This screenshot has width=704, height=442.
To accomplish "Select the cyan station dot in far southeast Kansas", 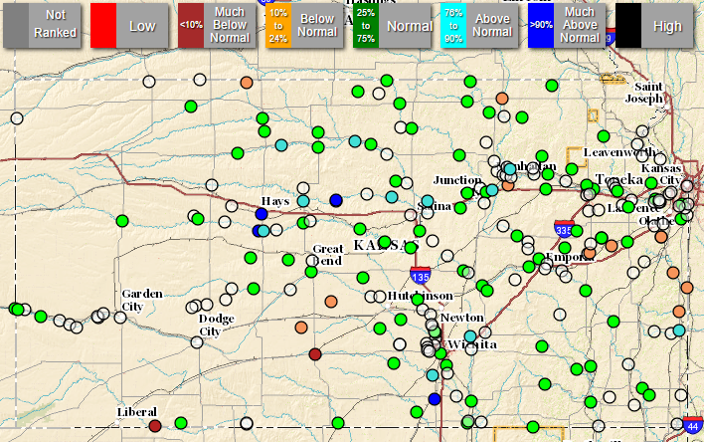I will [679, 331].
